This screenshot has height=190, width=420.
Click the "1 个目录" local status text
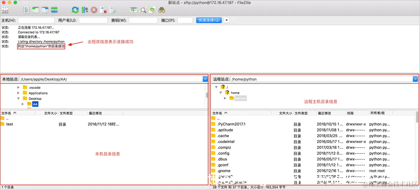(8, 188)
